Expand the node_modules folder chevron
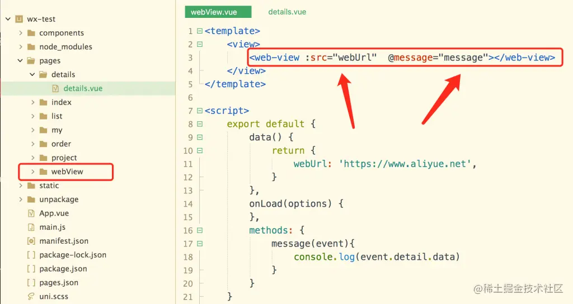 click(21, 47)
